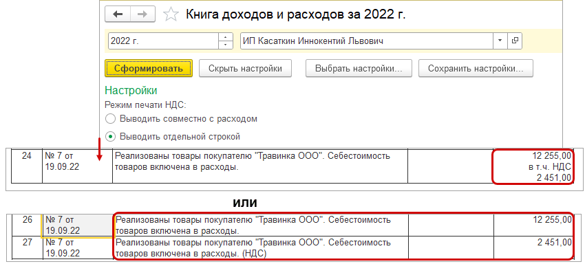Click the back navigation arrow
585x275 pixels.
[118, 14]
